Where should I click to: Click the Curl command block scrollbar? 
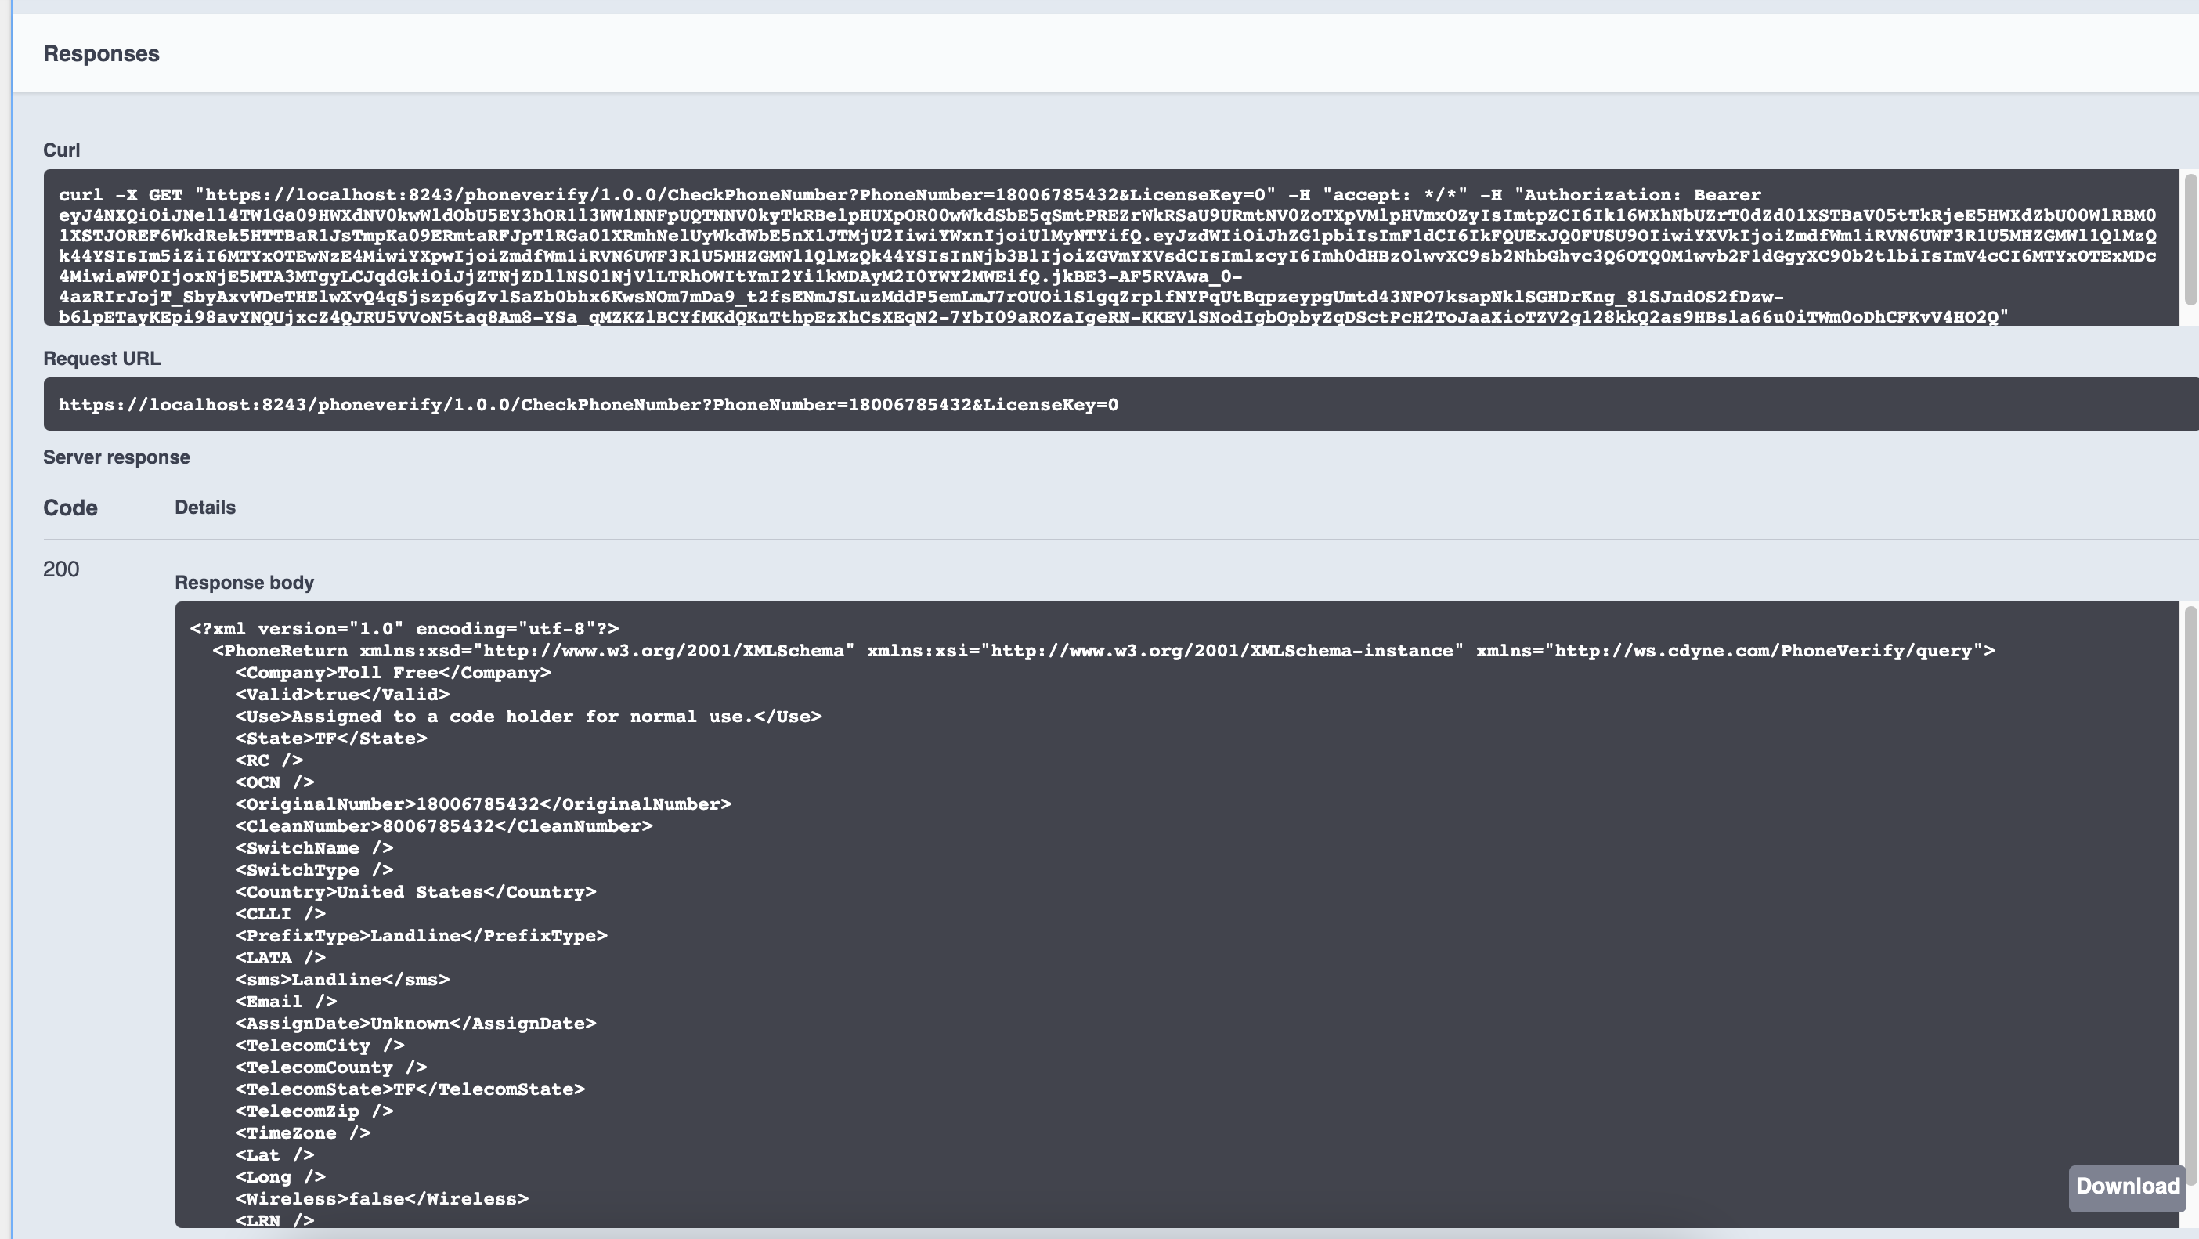(2190, 239)
